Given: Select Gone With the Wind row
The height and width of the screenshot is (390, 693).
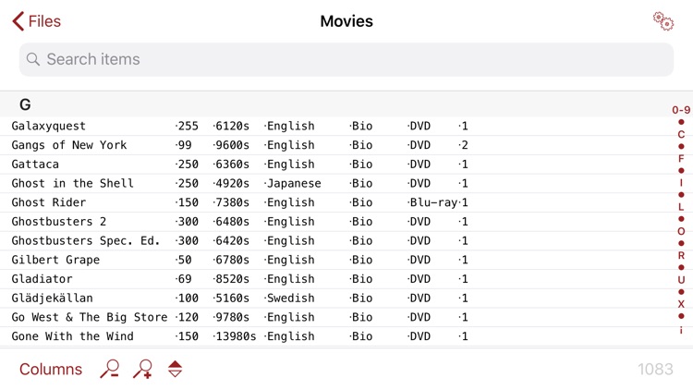Looking at the screenshot, I should (240, 336).
